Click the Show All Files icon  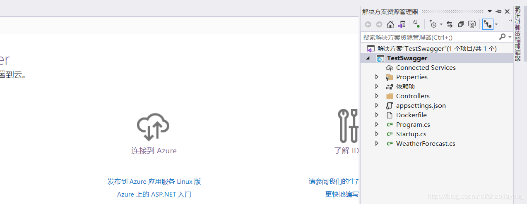point(472,24)
